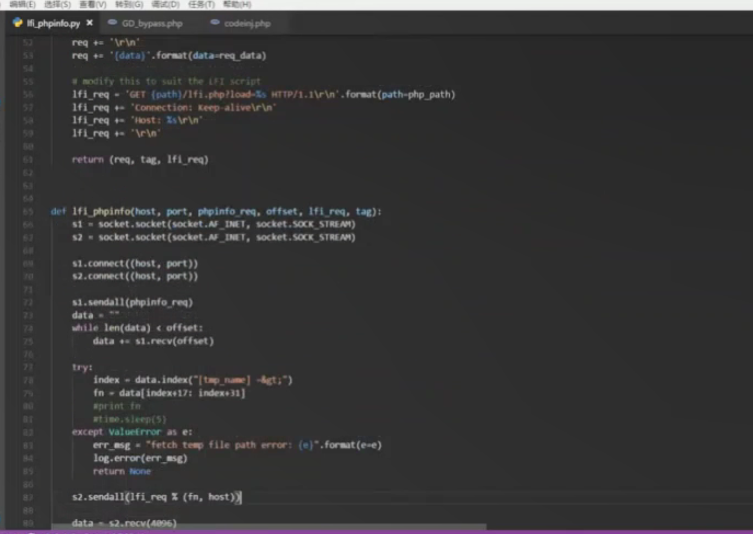Click the 'Host: %s\r\n' string line
Viewport: 753px width, 534px height.
click(x=137, y=120)
